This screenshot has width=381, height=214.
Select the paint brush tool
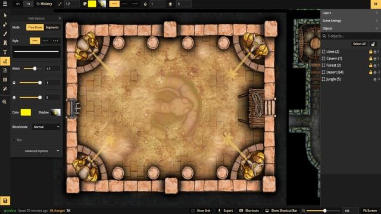pos(5,34)
